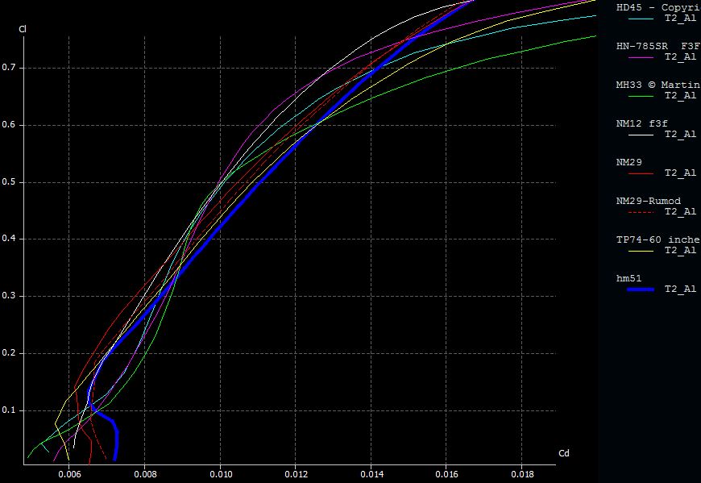Click the T2_Al polar label under NM29
The height and width of the screenshot is (483, 701).
(680, 173)
